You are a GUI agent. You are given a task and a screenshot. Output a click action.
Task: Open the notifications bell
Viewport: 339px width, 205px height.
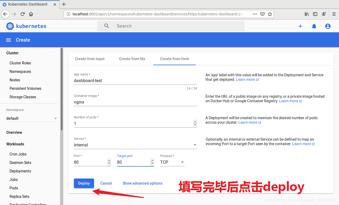pos(314,26)
